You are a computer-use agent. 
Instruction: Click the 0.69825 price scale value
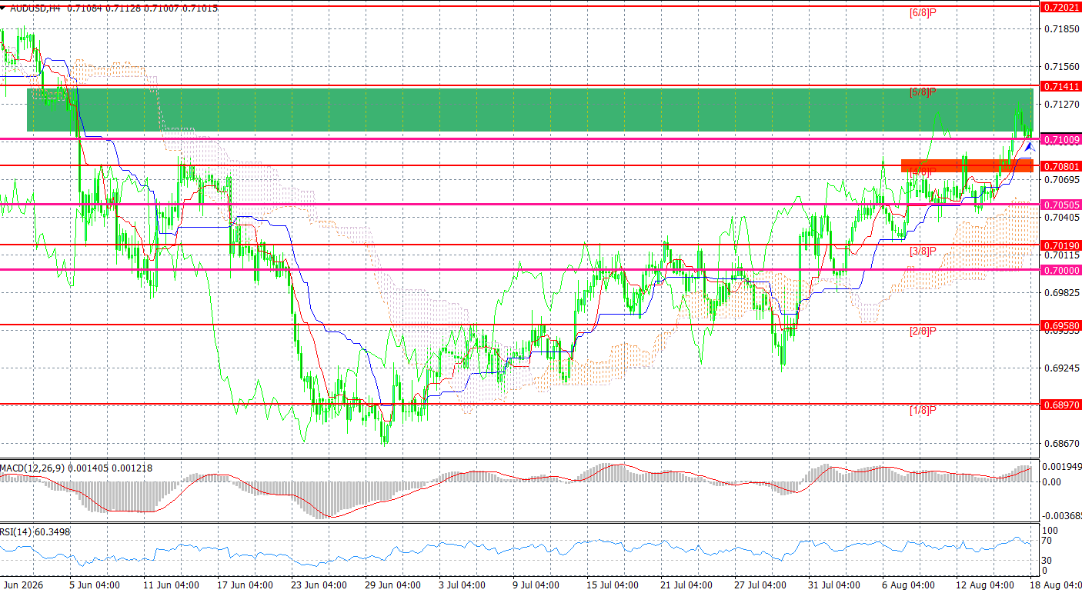point(1062,292)
